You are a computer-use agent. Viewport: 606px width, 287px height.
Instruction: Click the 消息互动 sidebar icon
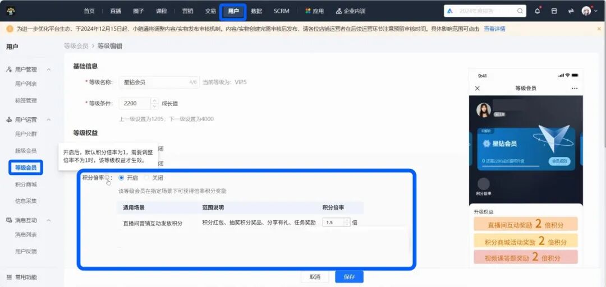tap(10, 220)
